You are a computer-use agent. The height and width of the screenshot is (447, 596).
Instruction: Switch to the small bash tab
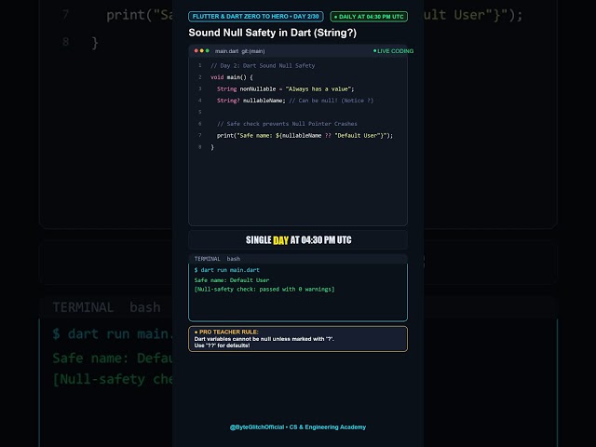[x=234, y=259]
